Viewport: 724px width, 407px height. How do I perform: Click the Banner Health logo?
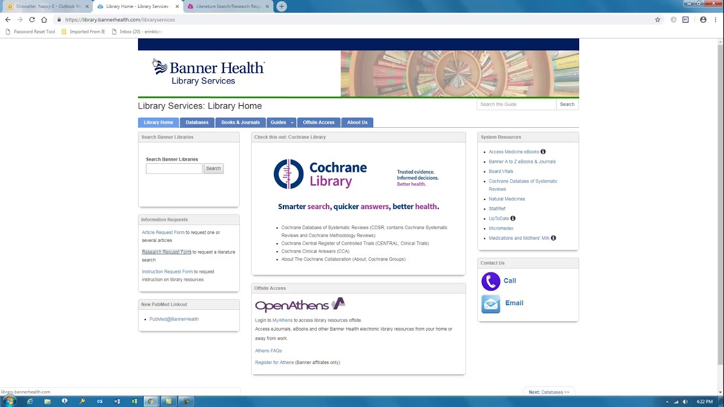coord(208,72)
